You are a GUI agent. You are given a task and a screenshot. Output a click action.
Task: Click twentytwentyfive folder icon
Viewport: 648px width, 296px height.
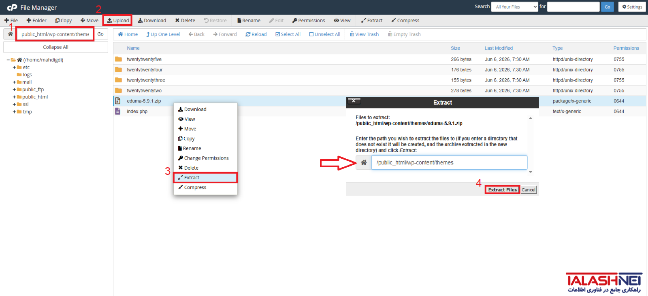click(x=118, y=59)
